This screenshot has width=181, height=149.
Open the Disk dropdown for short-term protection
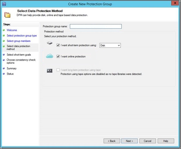pyautogui.click(x=110, y=46)
